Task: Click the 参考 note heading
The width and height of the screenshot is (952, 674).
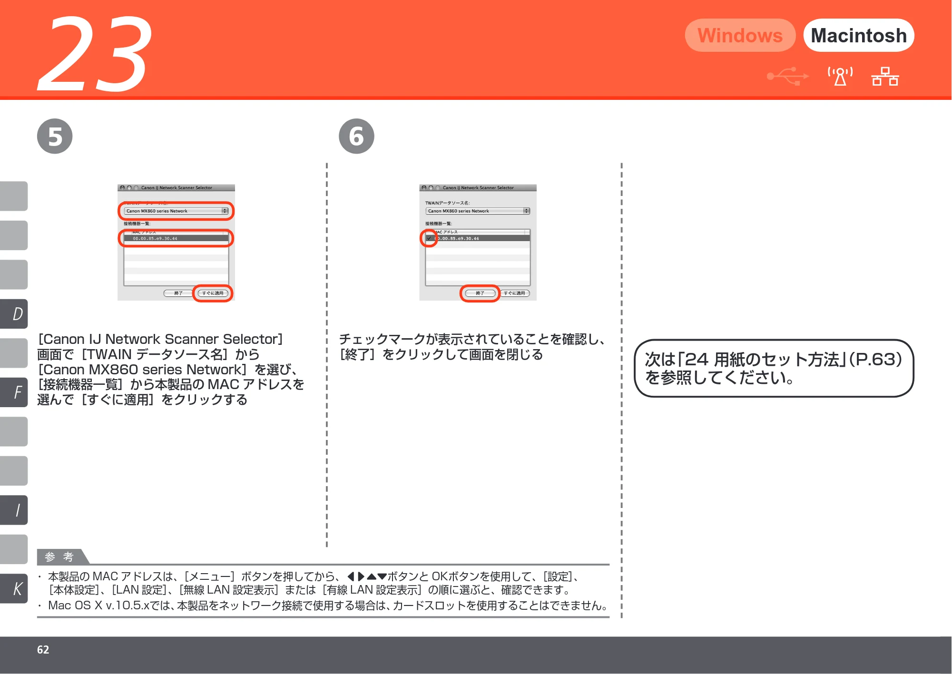Action: (x=59, y=557)
